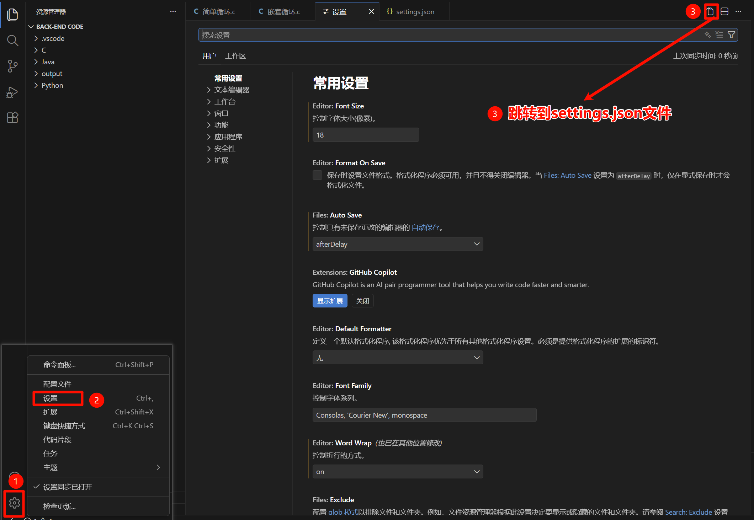Clear the settings search input icon
This screenshot has height=520, width=754.
click(x=719, y=35)
